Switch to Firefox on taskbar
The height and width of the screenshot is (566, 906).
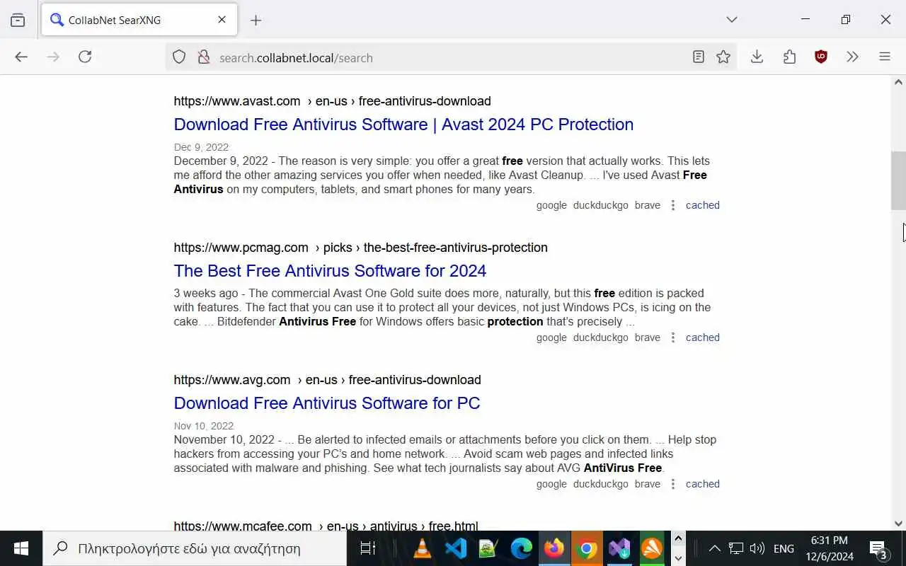tap(554, 548)
